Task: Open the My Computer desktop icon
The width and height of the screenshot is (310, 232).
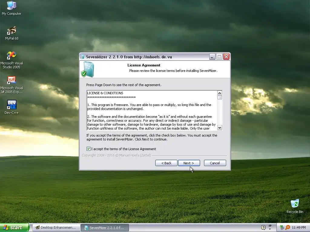Action: (12, 8)
